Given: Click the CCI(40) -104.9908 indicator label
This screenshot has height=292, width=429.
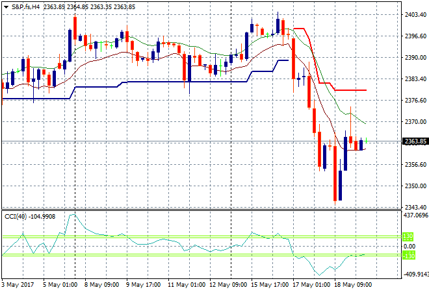Looking at the screenshot, I should tap(30, 217).
